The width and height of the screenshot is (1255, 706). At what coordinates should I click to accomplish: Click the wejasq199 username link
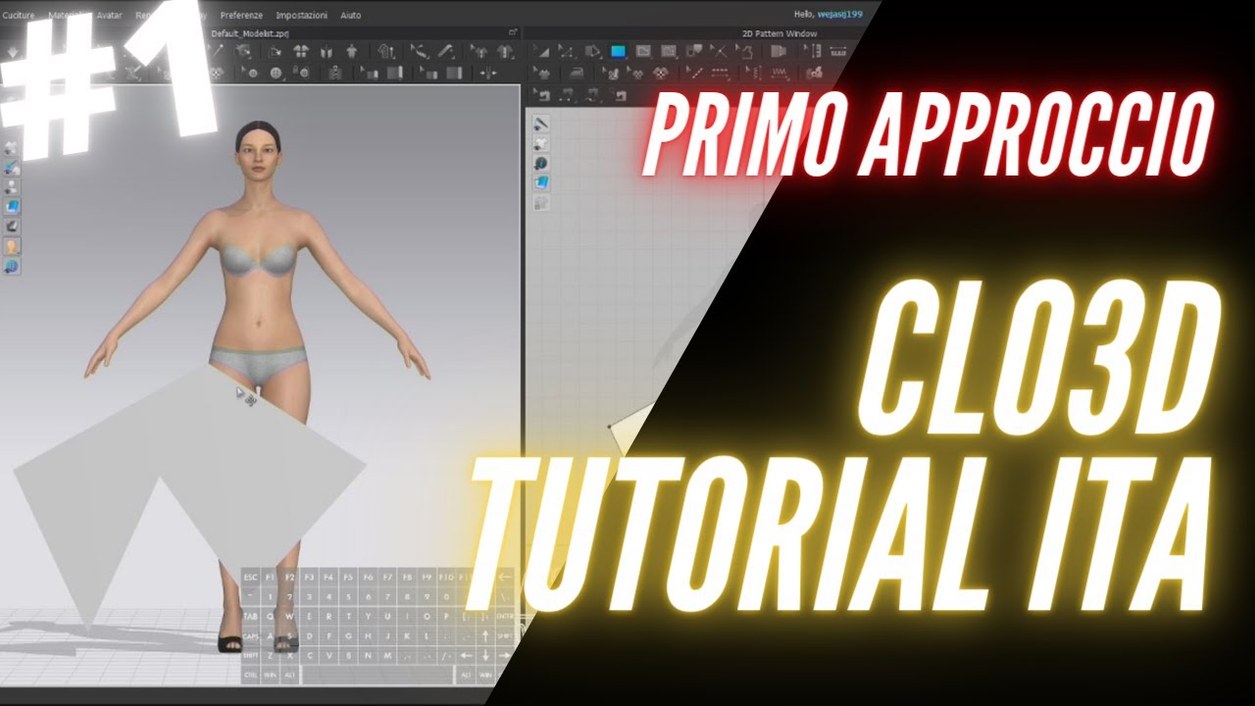pos(838,15)
